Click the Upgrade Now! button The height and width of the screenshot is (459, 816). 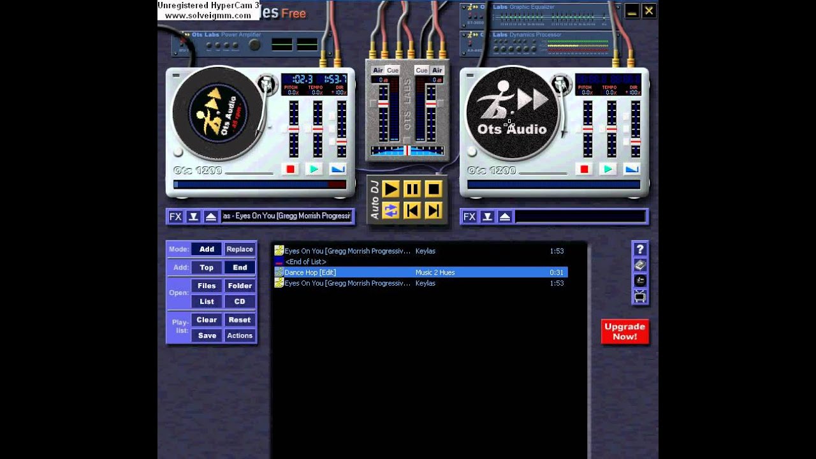[x=625, y=331]
